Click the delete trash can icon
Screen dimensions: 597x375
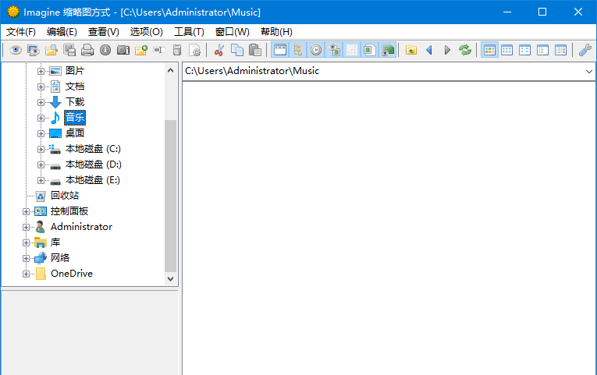pyautogui.click(x=176, y=50)
